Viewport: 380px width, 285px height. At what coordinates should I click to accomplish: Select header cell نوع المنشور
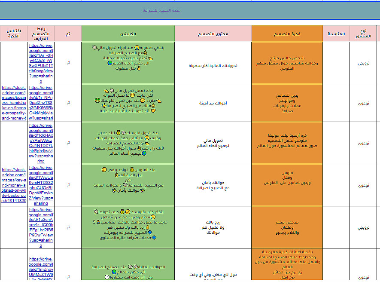(x=363, y=34)
